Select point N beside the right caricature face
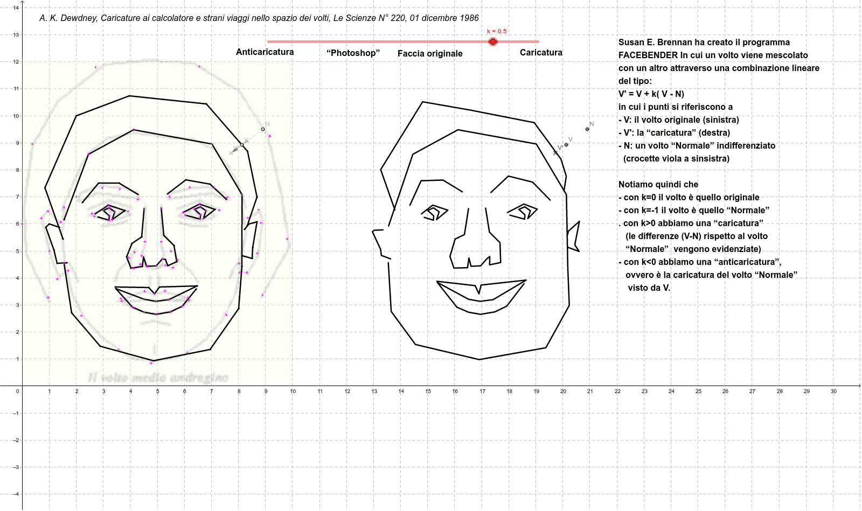 point(587,129)
